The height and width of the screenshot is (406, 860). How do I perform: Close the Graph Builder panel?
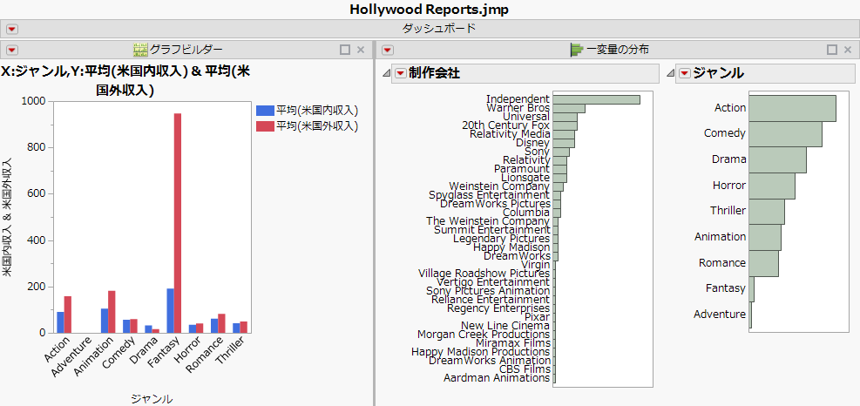(x=361, y=50)
